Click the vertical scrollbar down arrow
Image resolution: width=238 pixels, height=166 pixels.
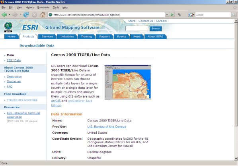point(236,158)
